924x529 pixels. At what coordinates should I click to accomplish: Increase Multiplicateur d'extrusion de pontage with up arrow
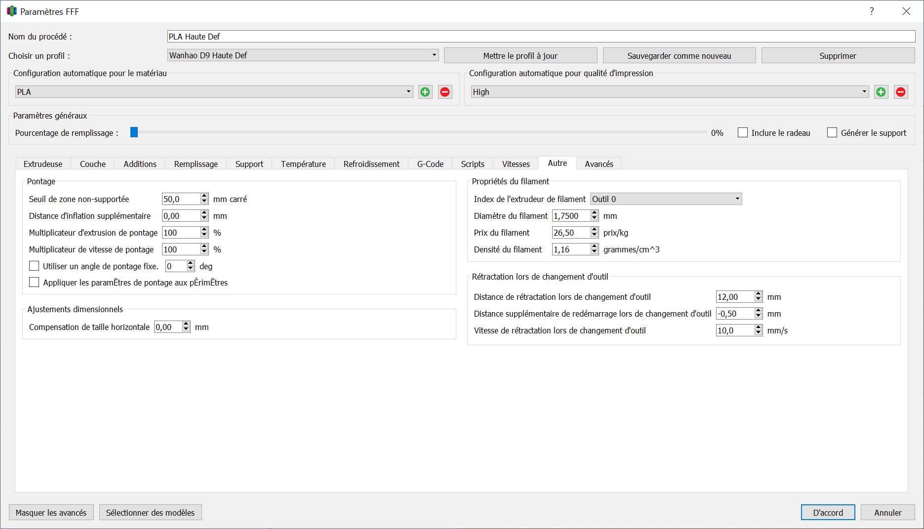click(204, 230)
